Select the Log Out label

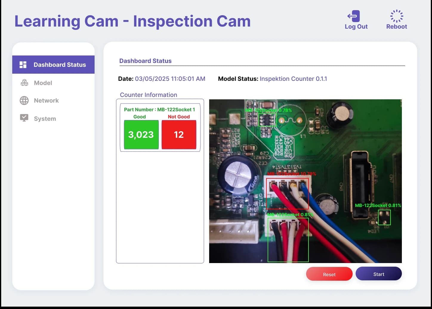tap(356, 27)
